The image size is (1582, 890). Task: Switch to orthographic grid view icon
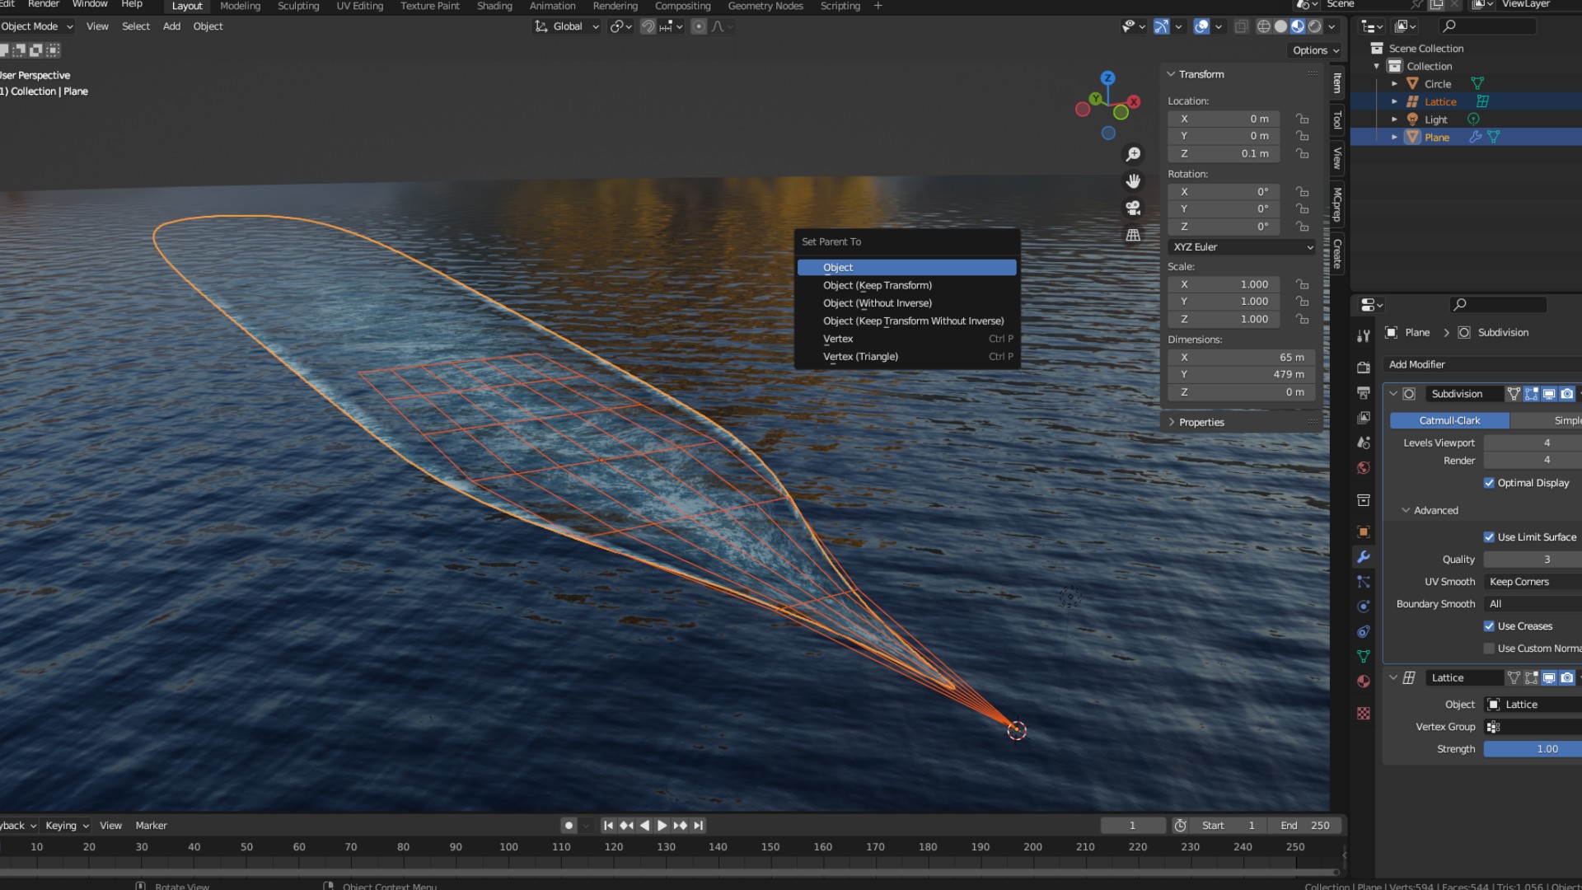(1134, 235)
